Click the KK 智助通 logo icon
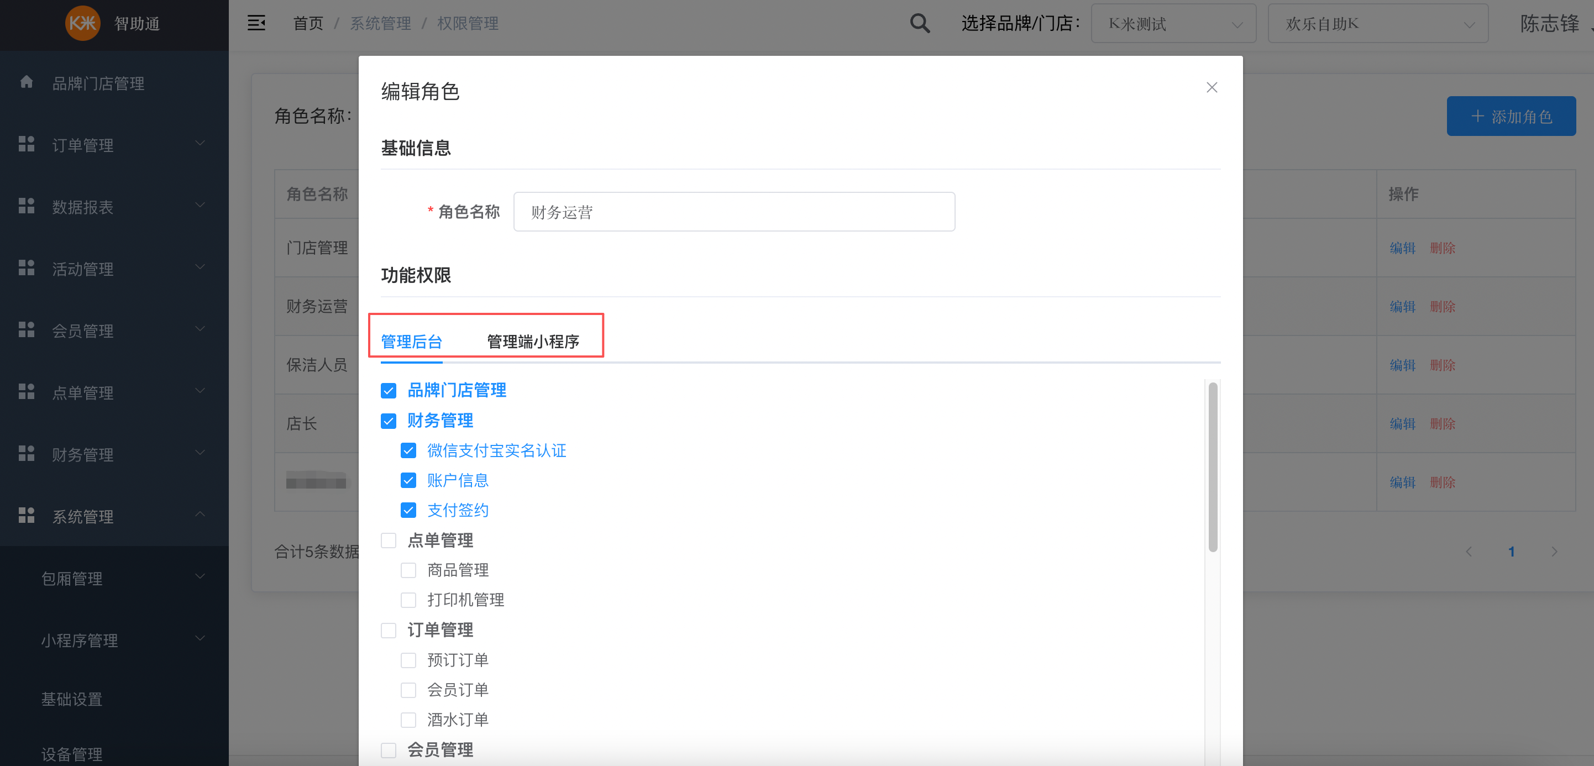Viewport: 1594px width, 766px height. [x=82, y=24]
